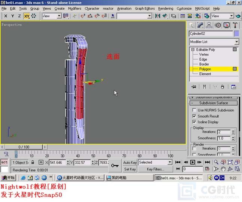Toggle the Selection Lock padlock icon

click(33, 162)
